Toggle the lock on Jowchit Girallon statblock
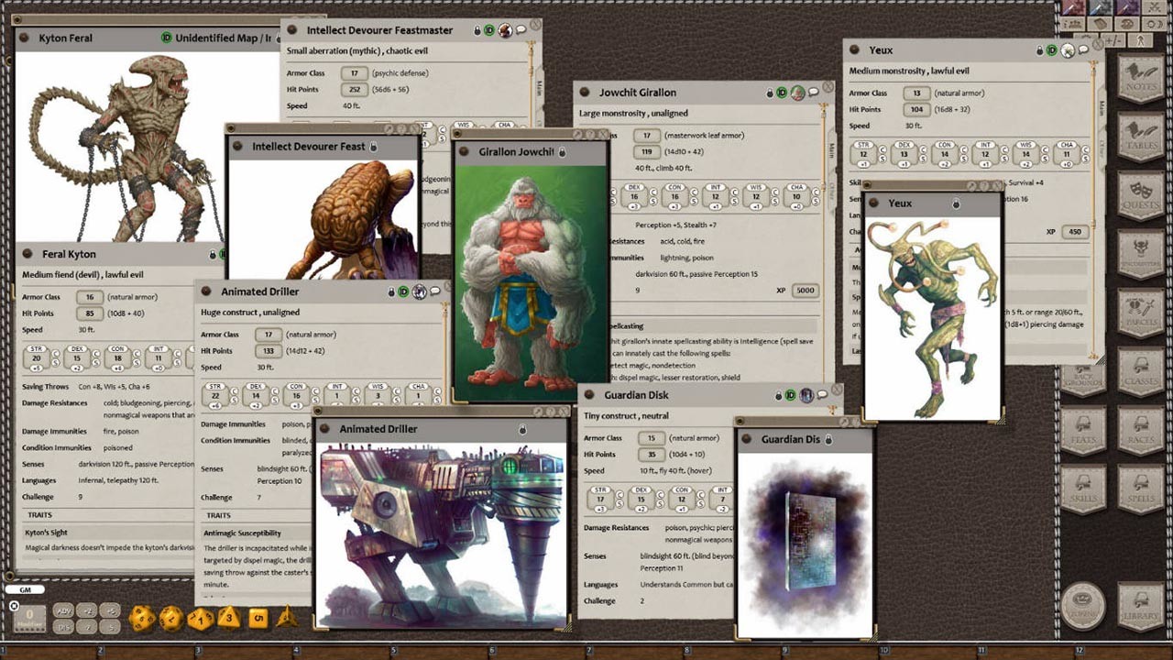This screenshot has width=1173, height=660. pos(769,93)
